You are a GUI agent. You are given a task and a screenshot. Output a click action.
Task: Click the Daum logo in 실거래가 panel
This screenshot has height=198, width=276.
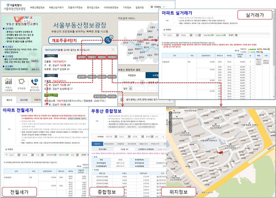pyautogui.click(x=259, y=49)
